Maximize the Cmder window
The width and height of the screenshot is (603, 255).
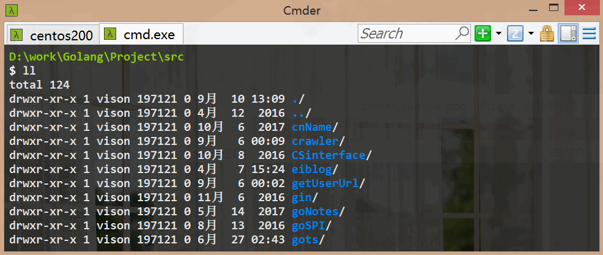[553, 7]
